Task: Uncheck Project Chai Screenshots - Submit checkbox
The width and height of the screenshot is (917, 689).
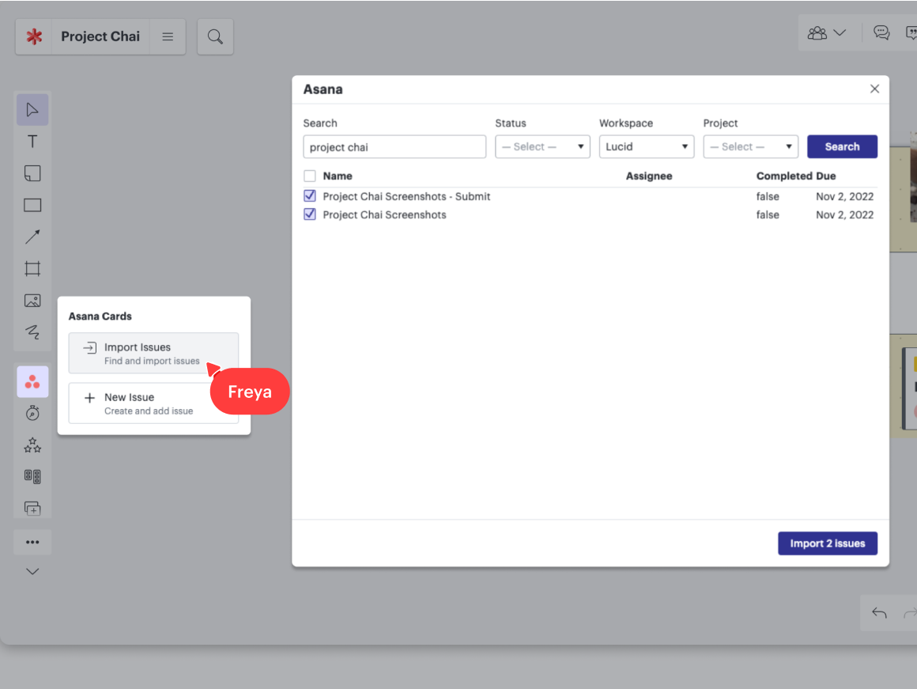Action: pyautogui.click(x=310, y=196)
